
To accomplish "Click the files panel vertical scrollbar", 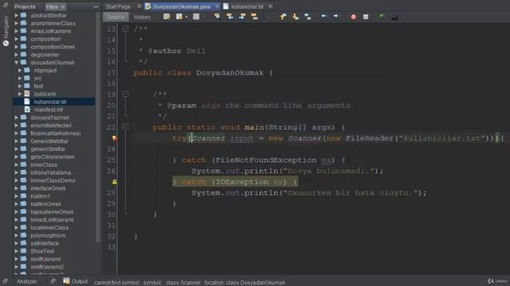I will click(98, 126).
